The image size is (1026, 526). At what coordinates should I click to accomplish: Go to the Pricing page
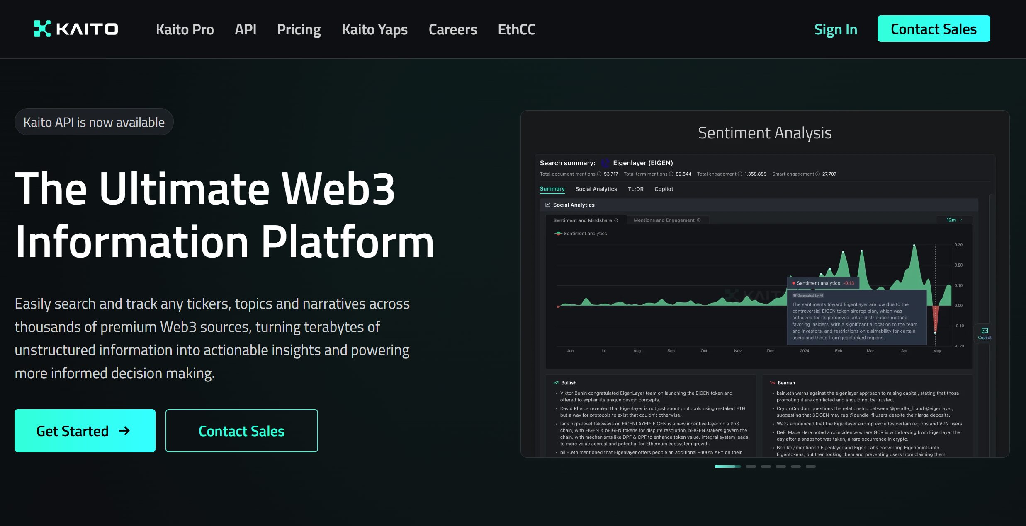pyautogui.click(x=299, y=29)
